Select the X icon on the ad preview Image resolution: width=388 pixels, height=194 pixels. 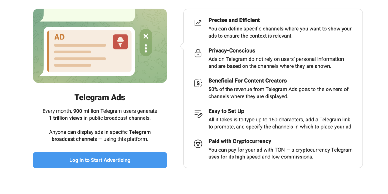coord(146,36)
